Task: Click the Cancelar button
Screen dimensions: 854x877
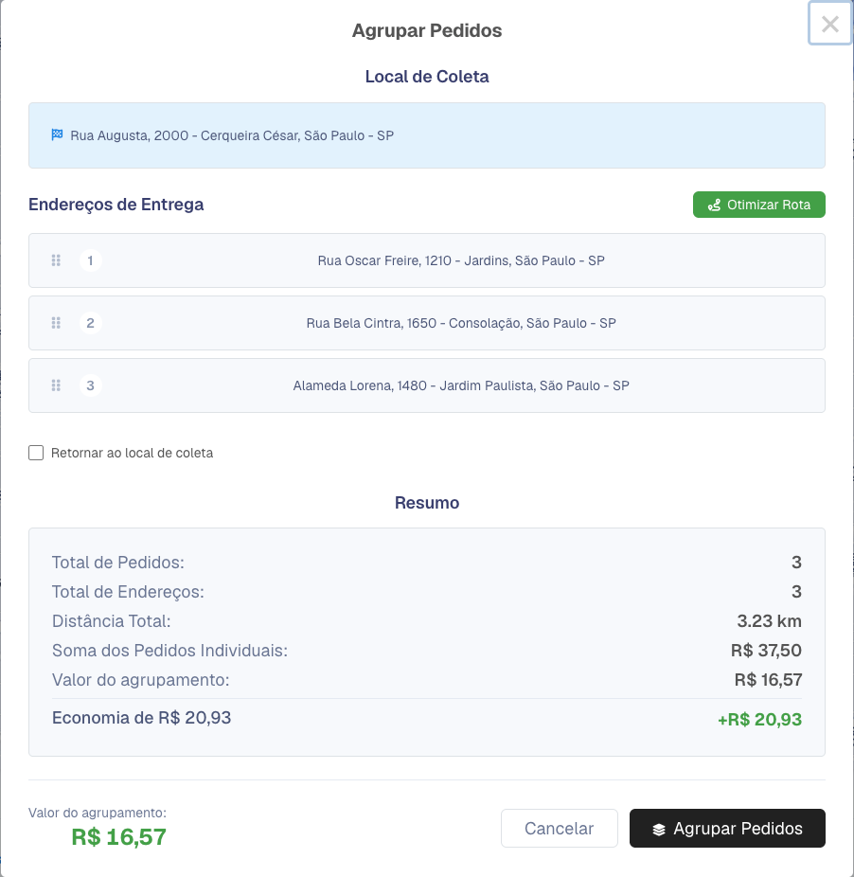Action: point(560,829)
